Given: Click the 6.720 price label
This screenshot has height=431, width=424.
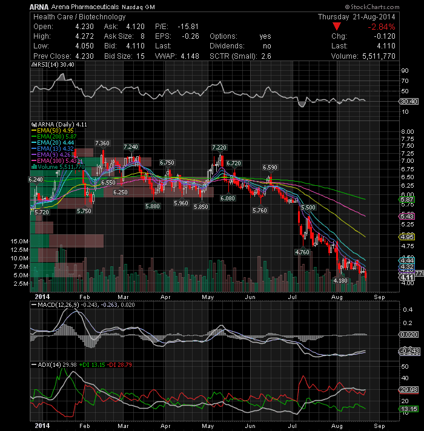Looking at the screenshot, I should (x=233, y=163).
